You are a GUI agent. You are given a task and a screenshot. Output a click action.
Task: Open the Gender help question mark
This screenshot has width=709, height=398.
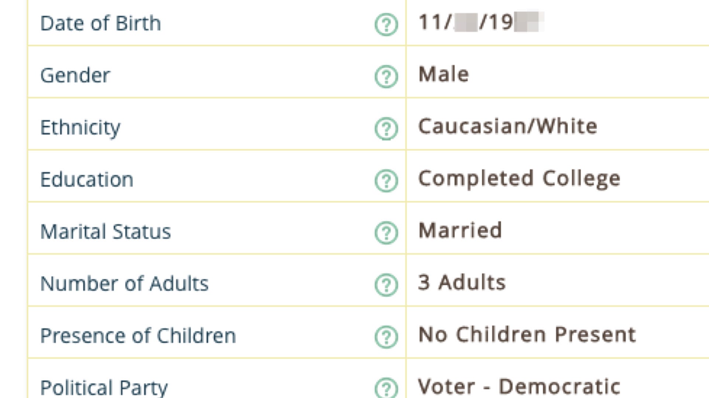[386, 76]
